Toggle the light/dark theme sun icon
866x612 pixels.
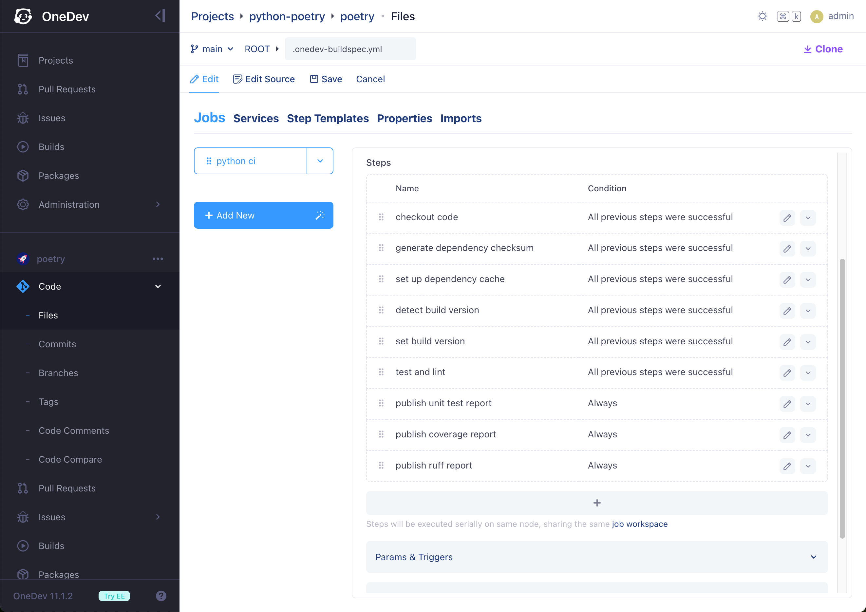coord(762,16)
